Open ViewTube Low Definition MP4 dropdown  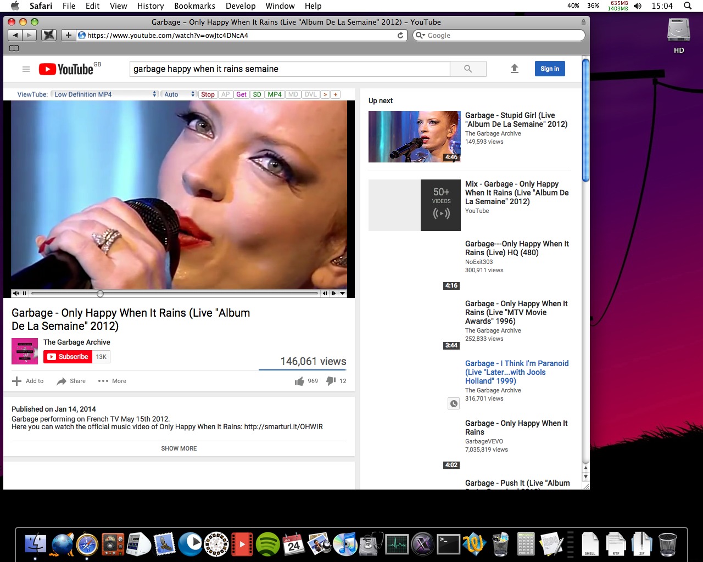tap(105, 94)
